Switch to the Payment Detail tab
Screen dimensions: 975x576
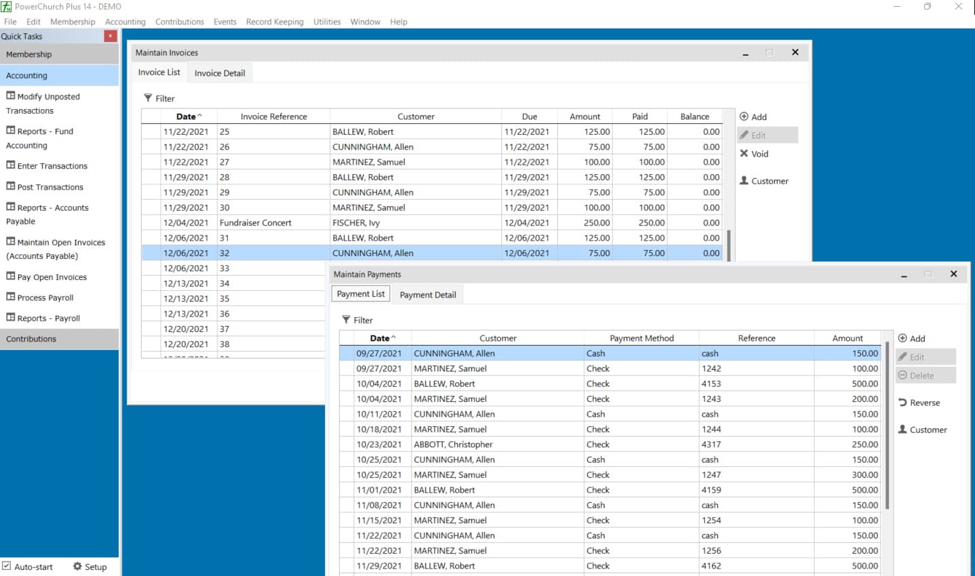click(427, 295)
